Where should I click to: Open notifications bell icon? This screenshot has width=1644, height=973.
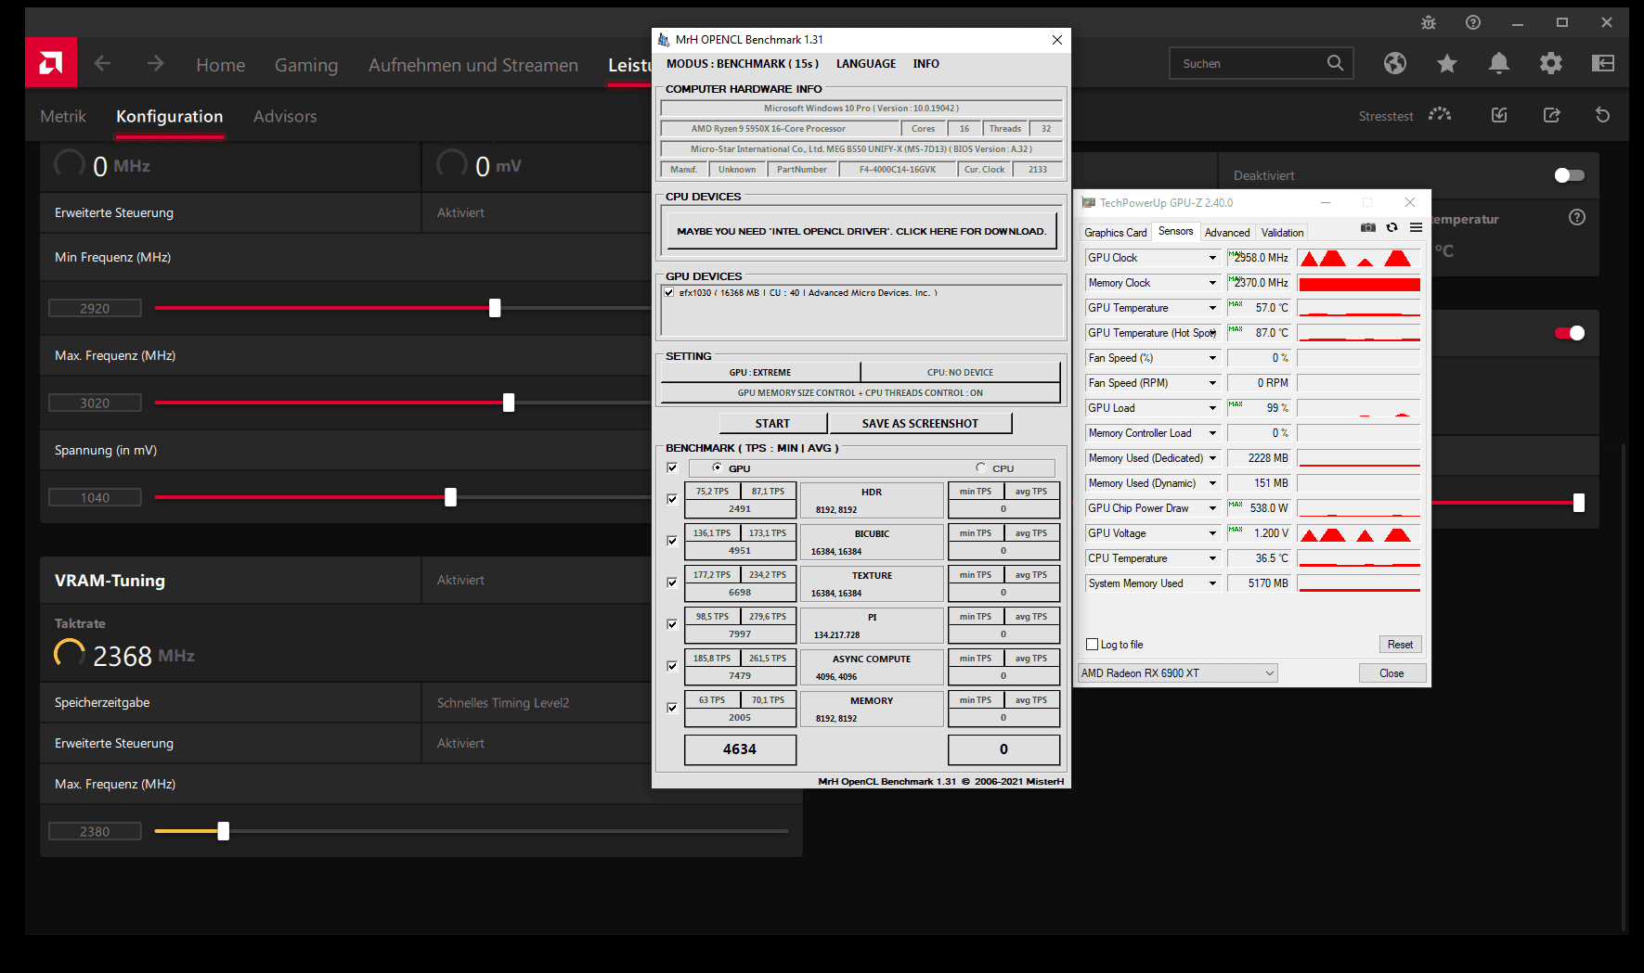(x=1499, y=63)
